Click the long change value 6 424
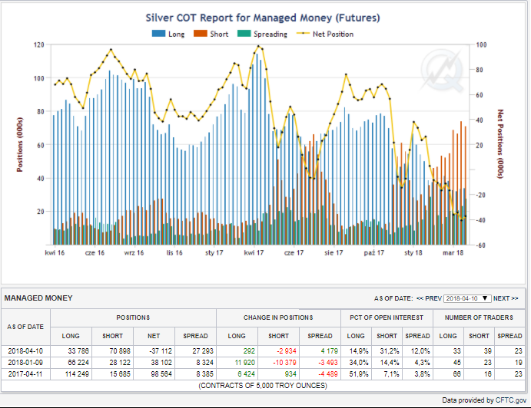 (246, 373)
